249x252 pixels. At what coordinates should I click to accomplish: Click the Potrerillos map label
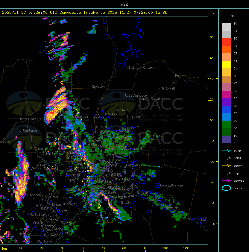pos(50,165)
